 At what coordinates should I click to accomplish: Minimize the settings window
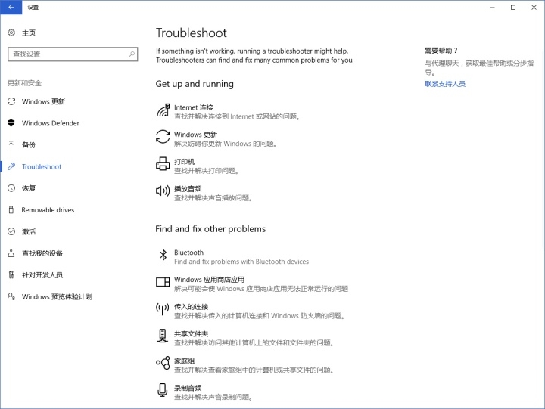coord(492,8)
